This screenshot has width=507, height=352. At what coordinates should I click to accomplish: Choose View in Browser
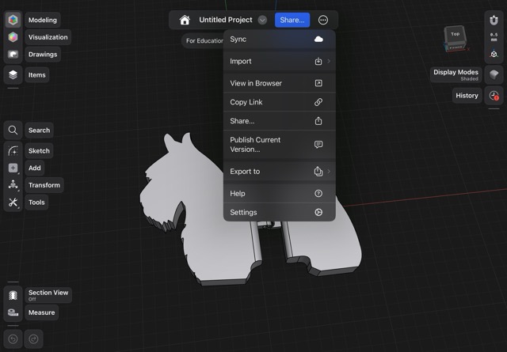[x=280, y=83]
